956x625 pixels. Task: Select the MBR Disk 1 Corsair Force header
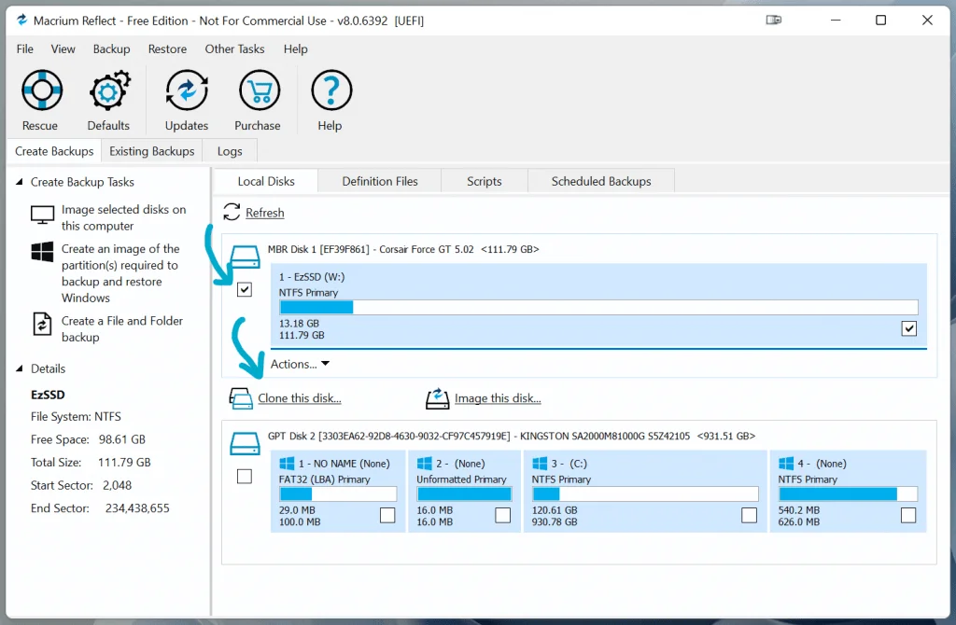[403, 249]
